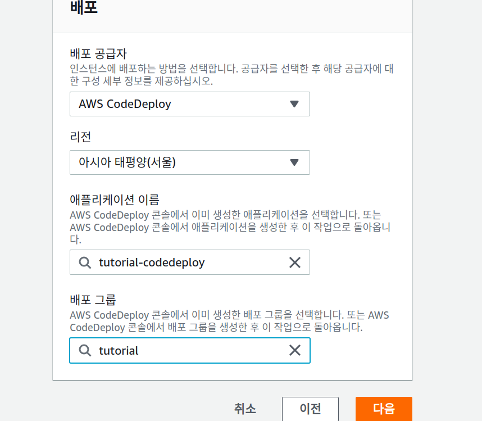Click search icon in application name field
Viewport: 482px width, 421px height.
(85, 262)
